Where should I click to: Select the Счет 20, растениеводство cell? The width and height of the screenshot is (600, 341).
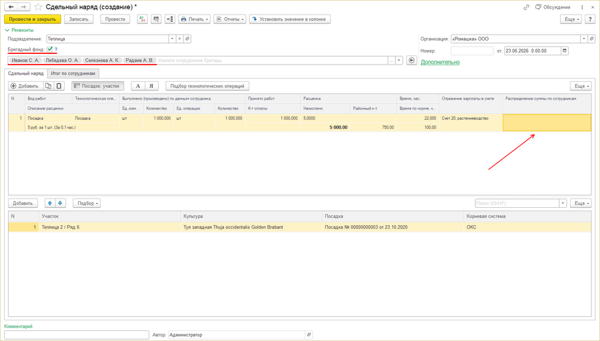(x=470, y=119)
